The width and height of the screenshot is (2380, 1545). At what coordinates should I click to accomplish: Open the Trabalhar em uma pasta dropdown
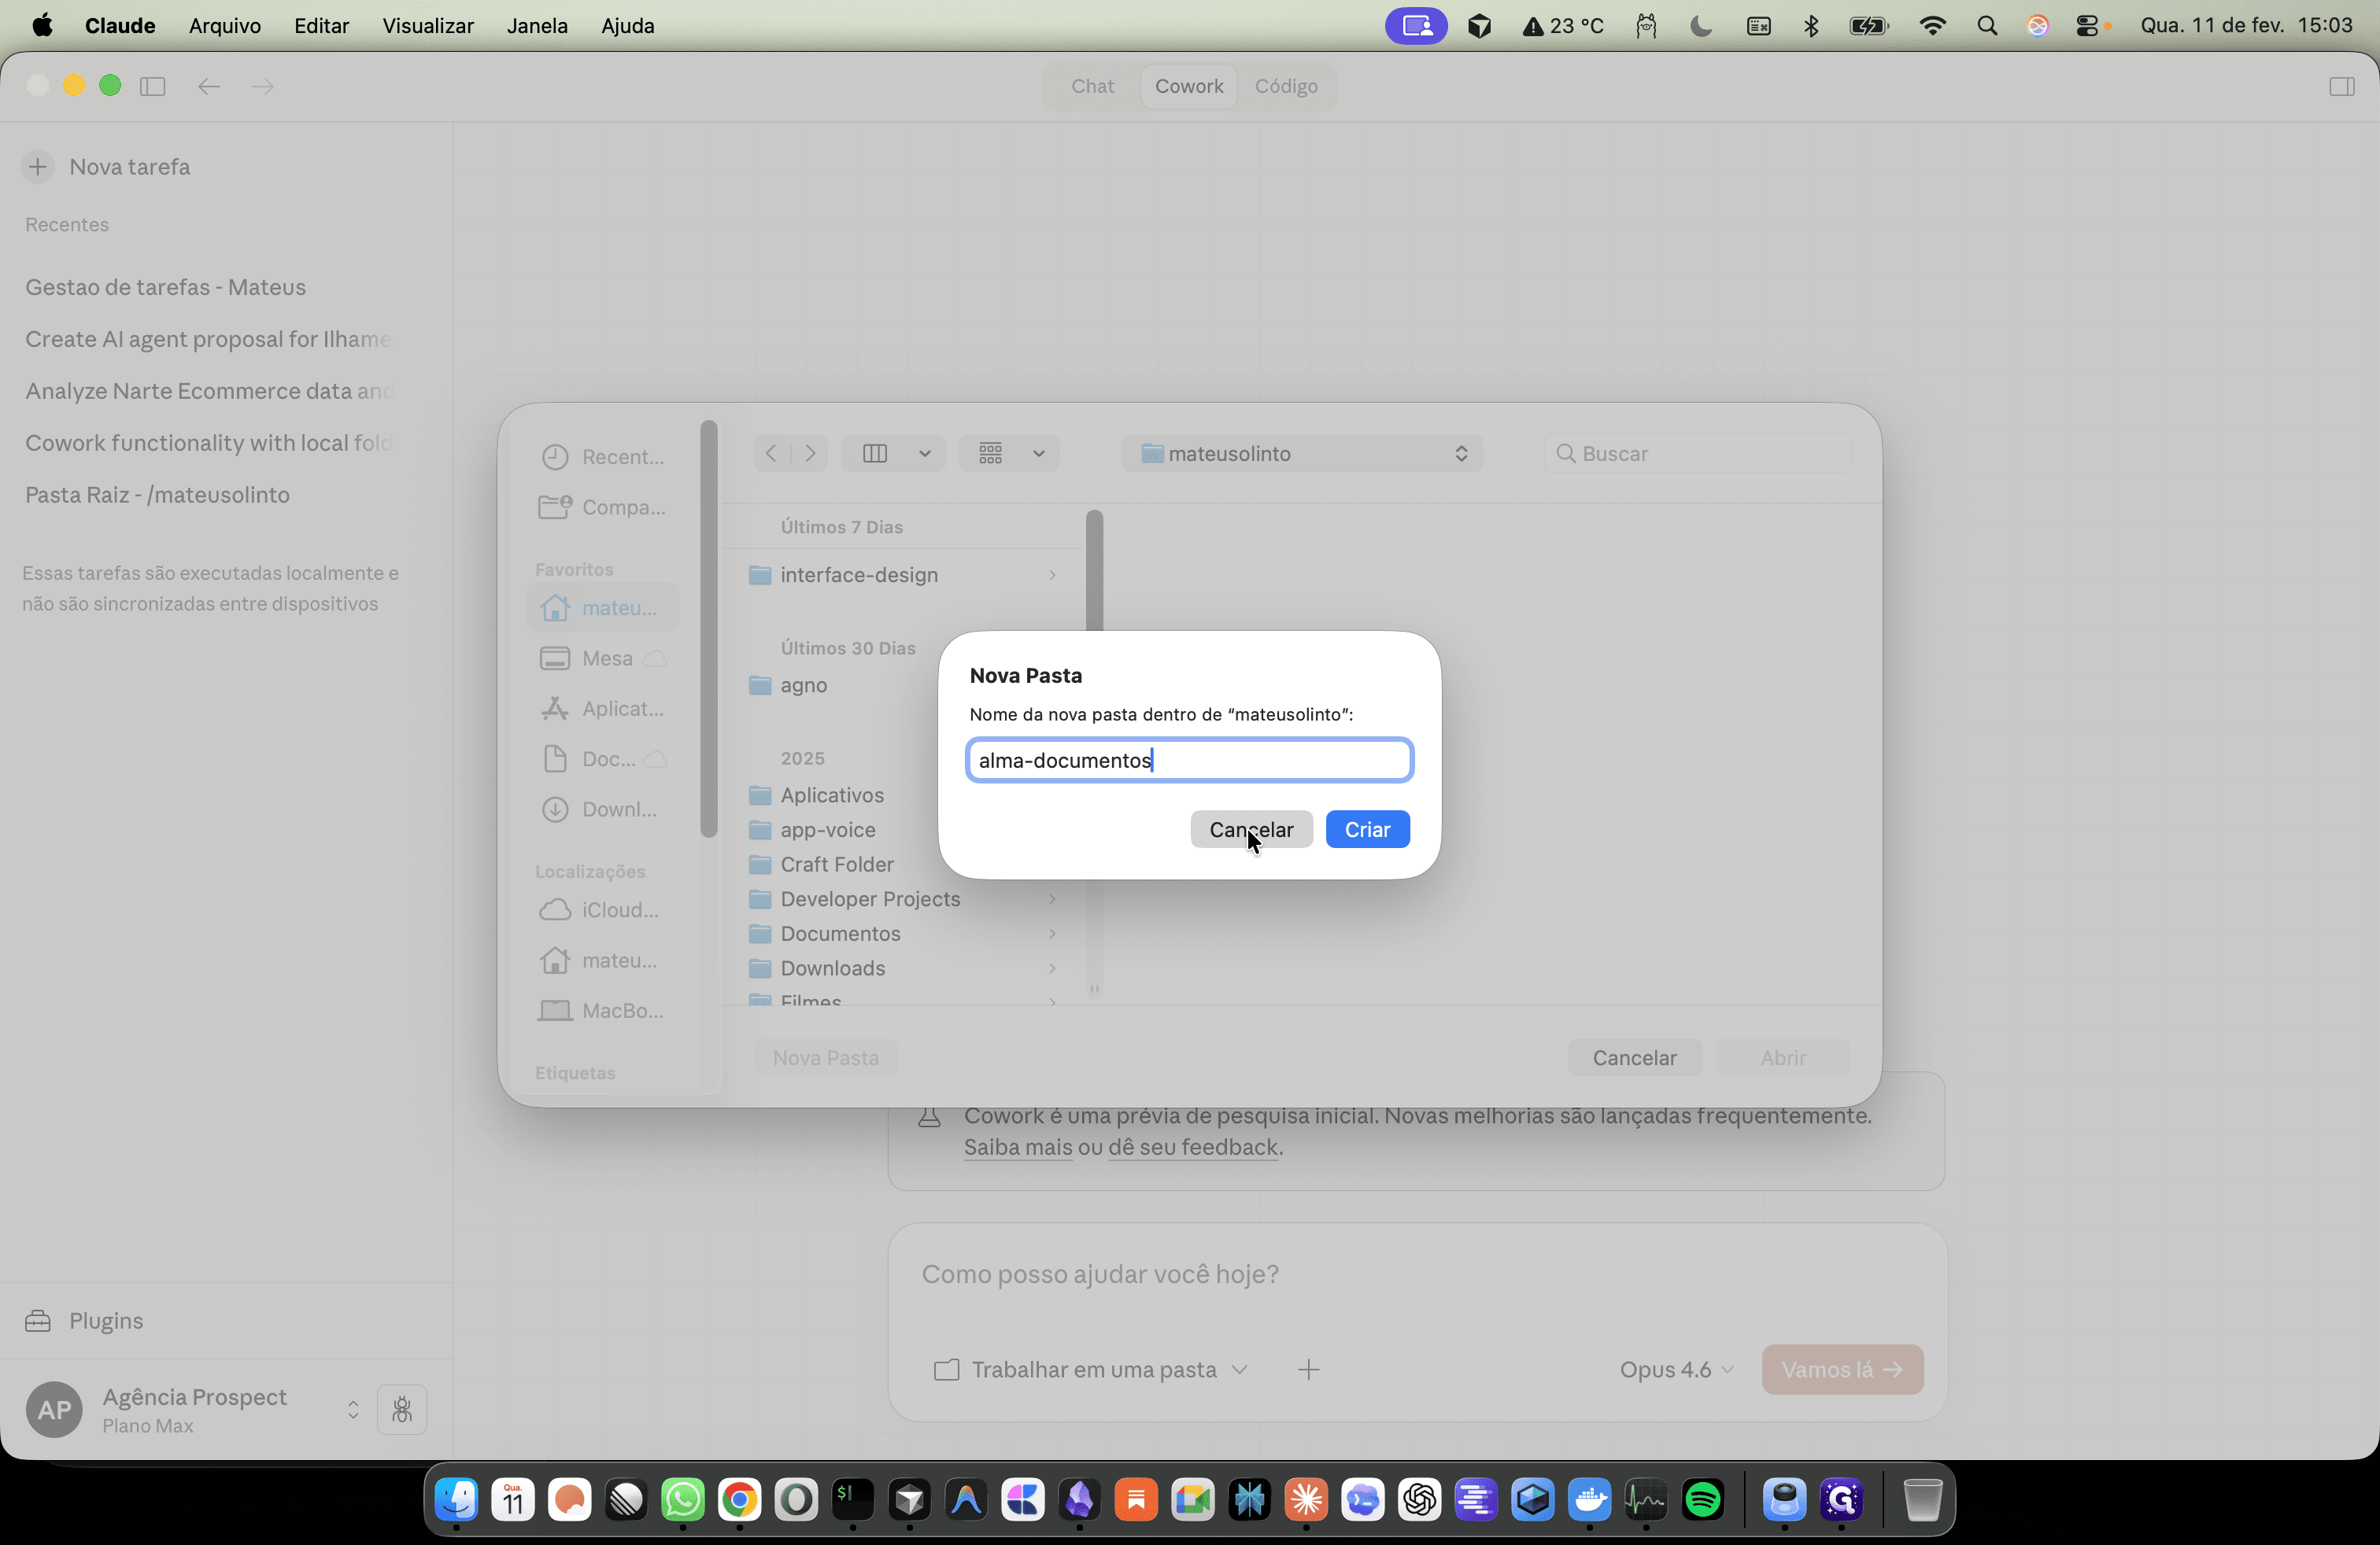(x=1090, y=1370)
